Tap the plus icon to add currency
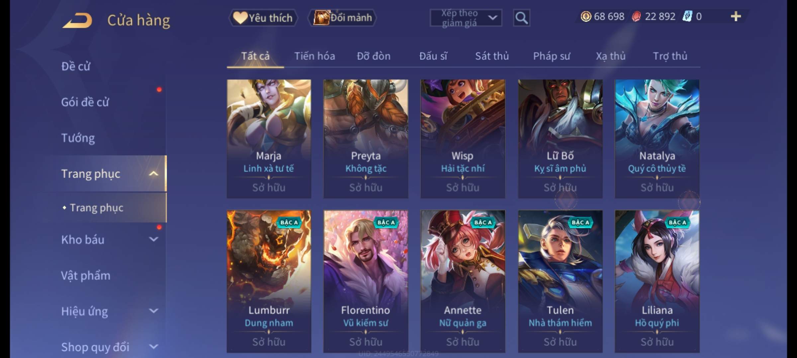The width and height of the screenshot is (797, 358). [736, 16]
